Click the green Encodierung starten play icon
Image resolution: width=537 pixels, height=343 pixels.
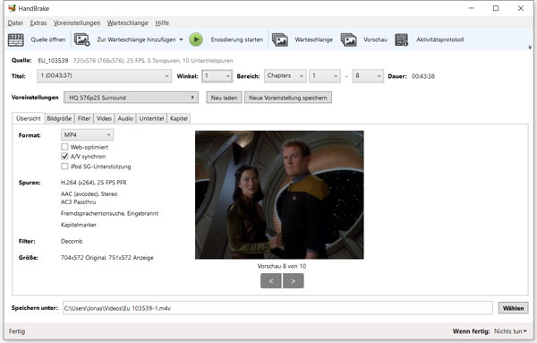click(196, 39)
